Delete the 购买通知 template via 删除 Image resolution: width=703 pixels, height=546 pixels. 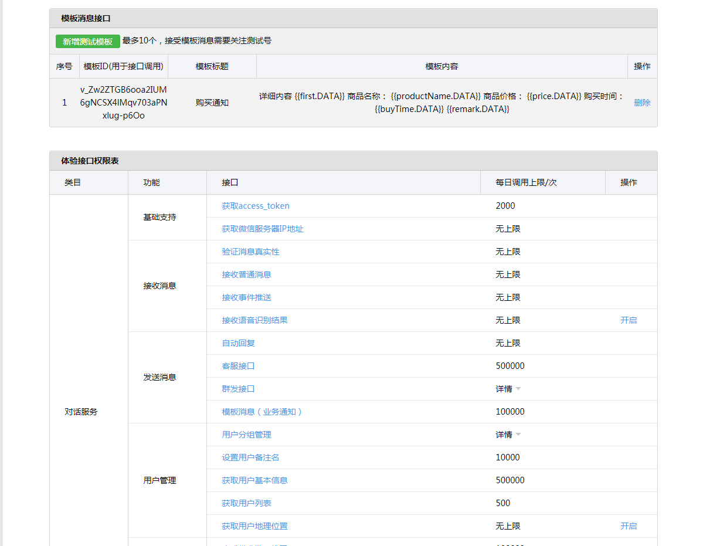(642, 103)
